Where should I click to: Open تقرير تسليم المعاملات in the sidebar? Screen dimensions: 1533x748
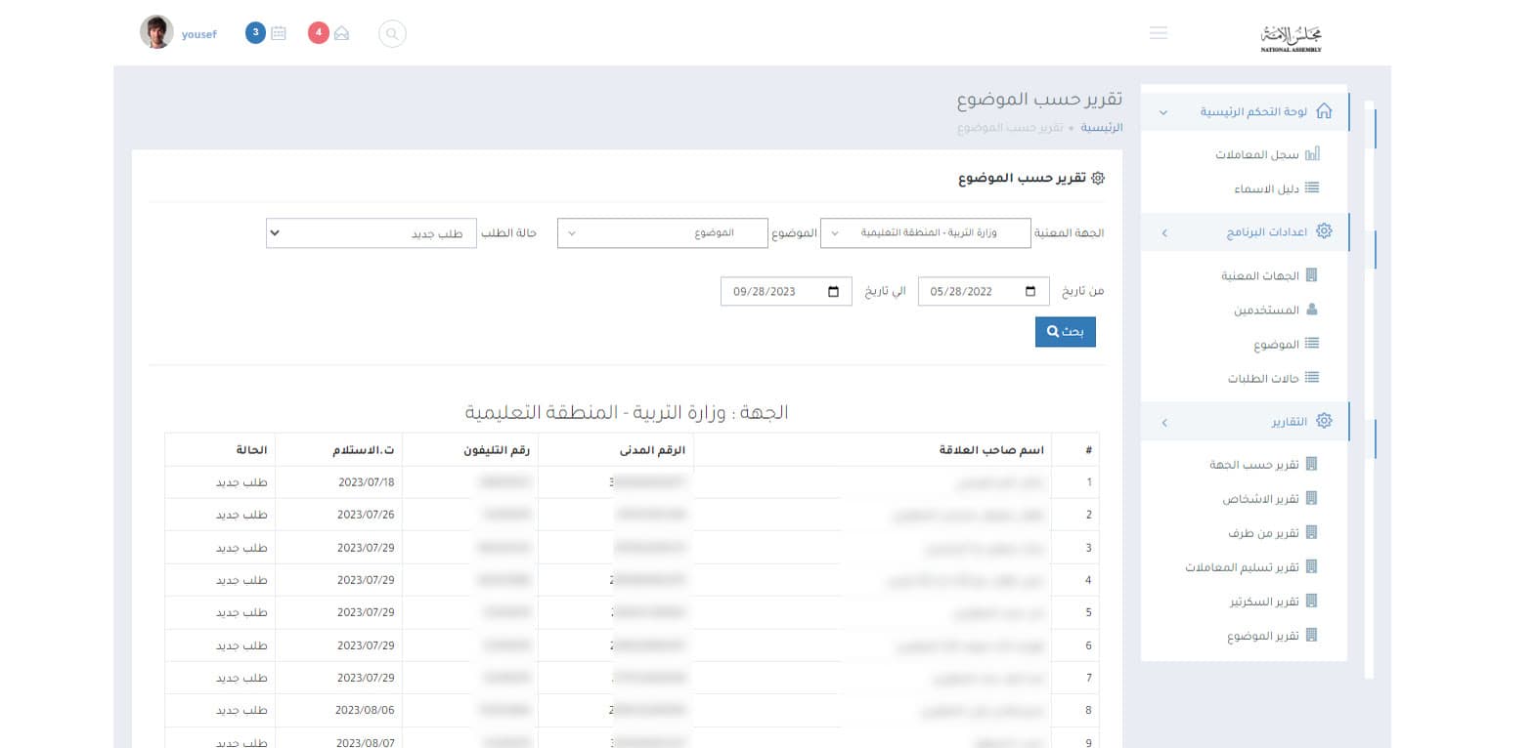(1242, 566)
